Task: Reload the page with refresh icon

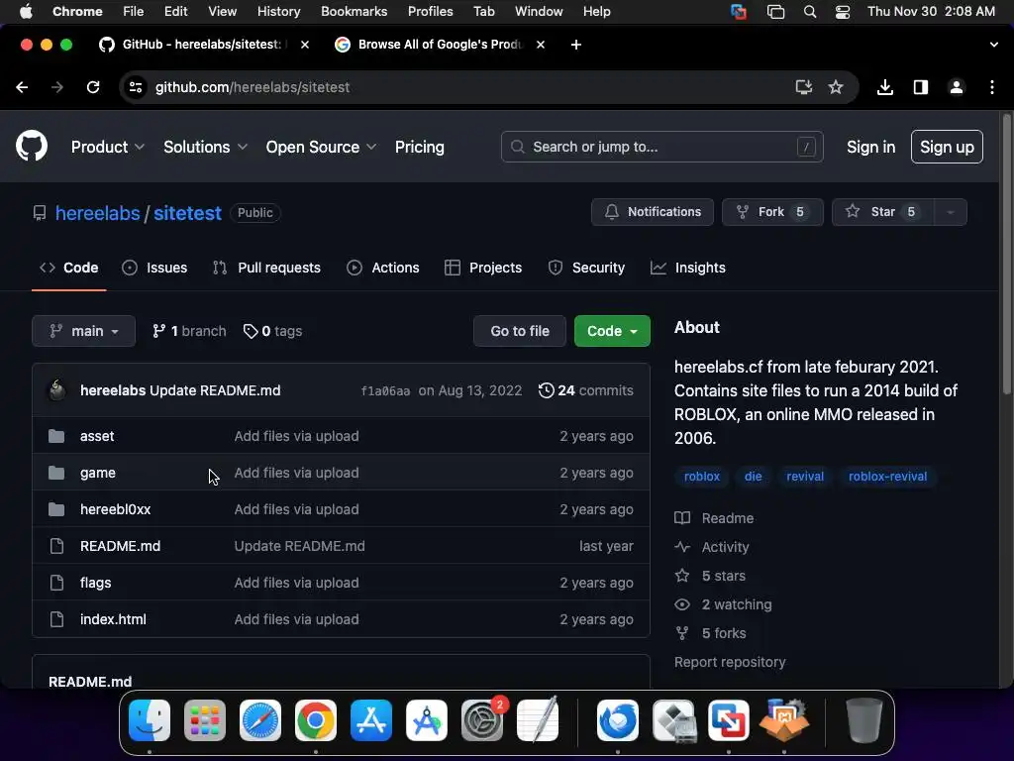Action: pos(93,87)
